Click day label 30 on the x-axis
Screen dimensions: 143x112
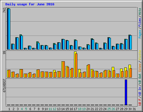[x=130, y=109]
